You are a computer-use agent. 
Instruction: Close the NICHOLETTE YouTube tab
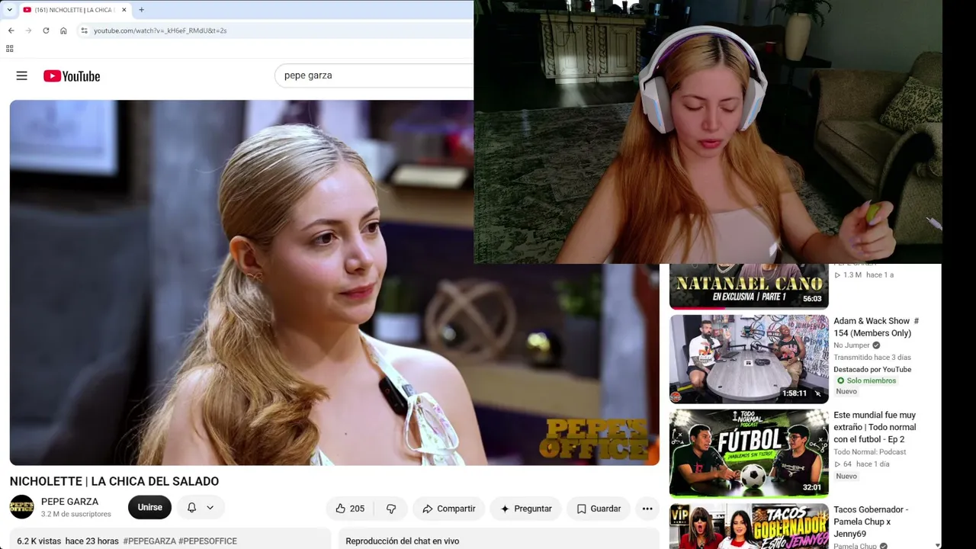click(124, 10)
